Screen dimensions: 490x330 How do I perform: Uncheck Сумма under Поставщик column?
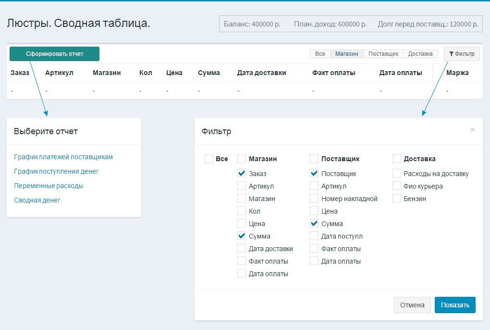(x=314, y=223)
